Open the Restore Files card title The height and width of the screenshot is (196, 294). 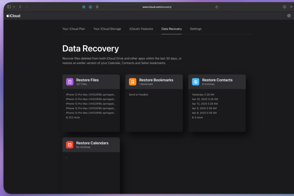coord(87,80)
